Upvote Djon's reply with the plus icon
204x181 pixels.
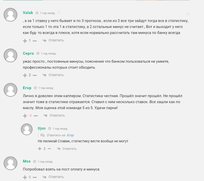coord(40,149)
